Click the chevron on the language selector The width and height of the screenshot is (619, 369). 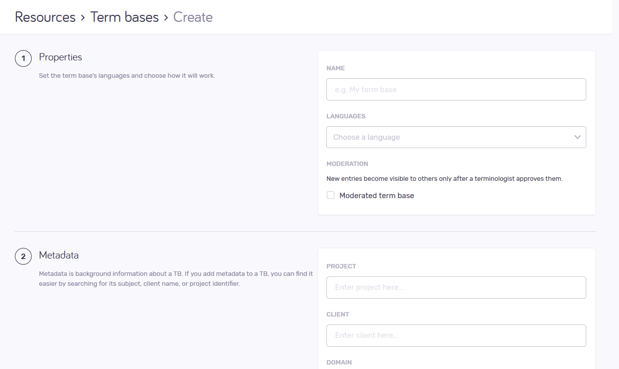[x=577, y=137]
